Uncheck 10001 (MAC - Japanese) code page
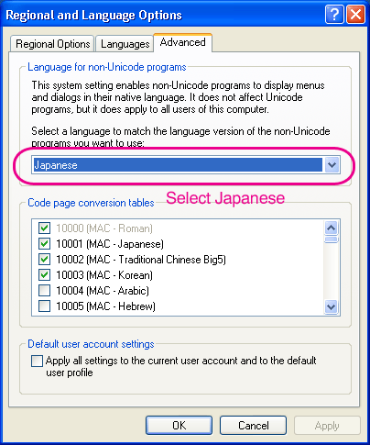This screenshot has height=445, width=370. tap(45, 244)
